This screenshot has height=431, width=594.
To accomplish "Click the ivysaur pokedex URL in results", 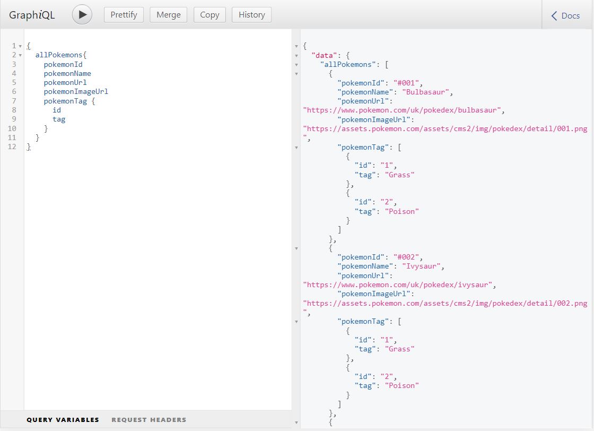I will point(398,285).
